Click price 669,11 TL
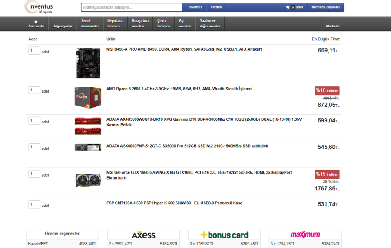This screenshot has height=248, width=391. [x=328, y=51]
